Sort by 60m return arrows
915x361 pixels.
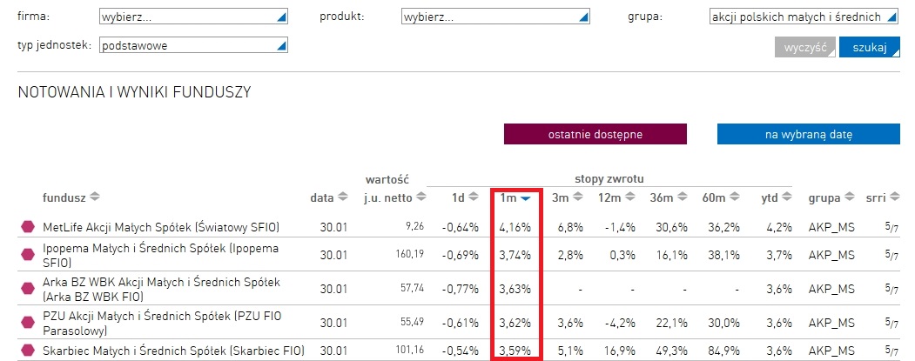point(734,197)
